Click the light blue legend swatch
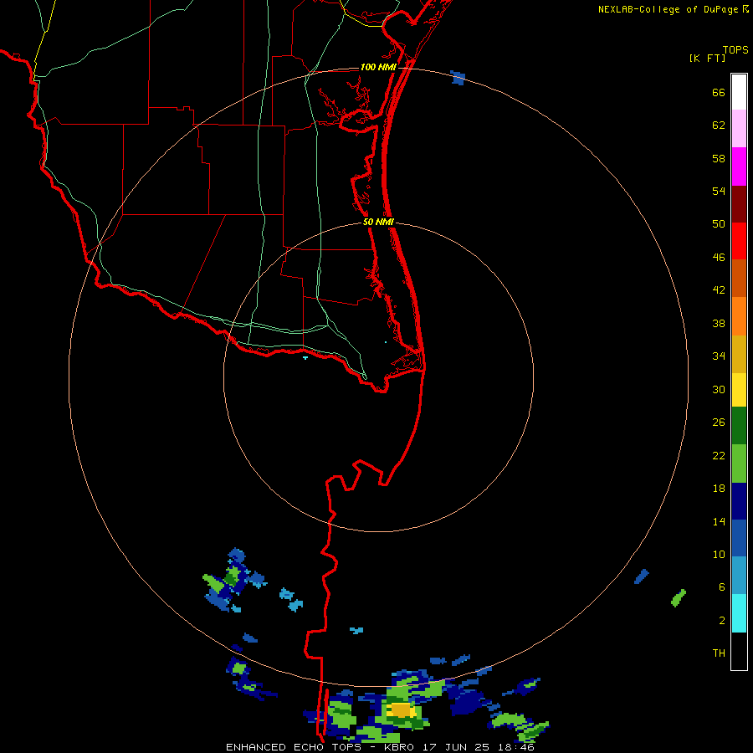Screen dimensions: 753x753 coord(739,576)
